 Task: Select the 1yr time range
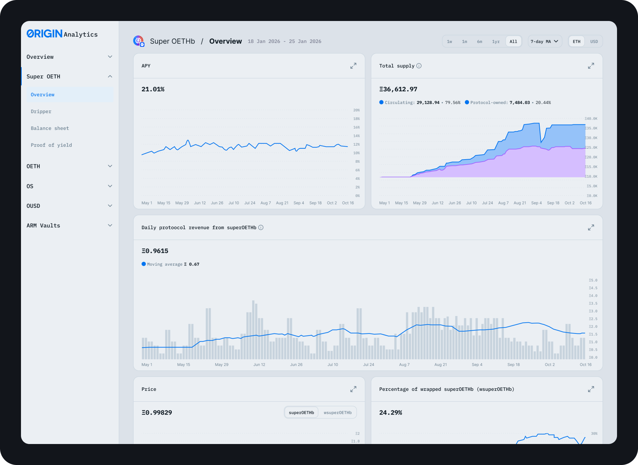click(x=496, y=41)
